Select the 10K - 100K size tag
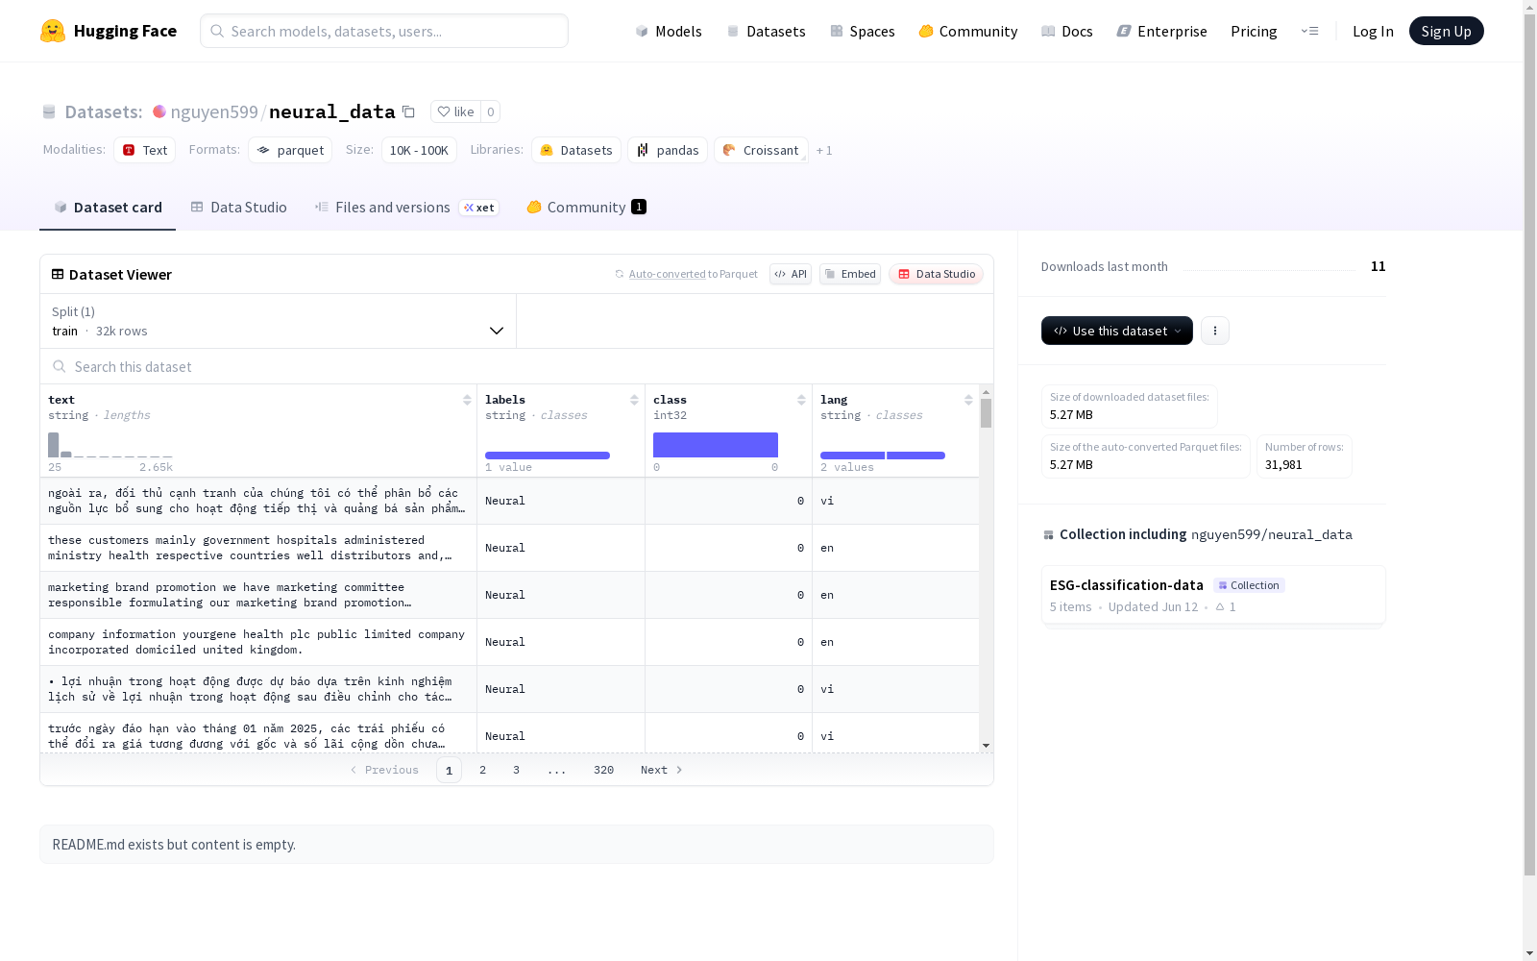The width and height of the screenshot is (1537, 961). click(419, 150)
